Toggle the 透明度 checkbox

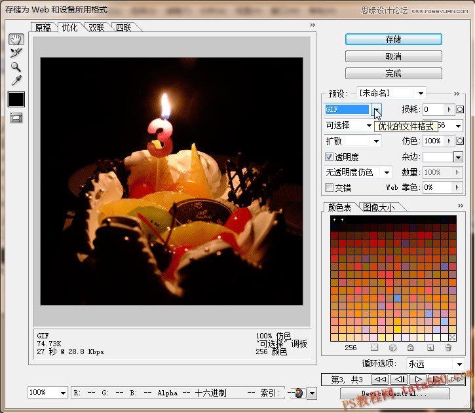pos(329,156)
